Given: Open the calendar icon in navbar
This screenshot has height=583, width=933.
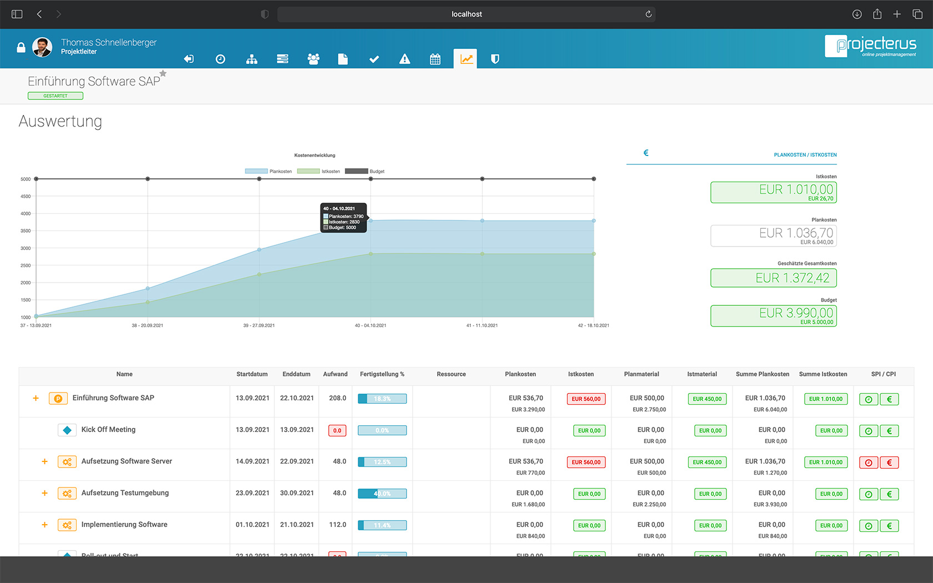Looking at the screenshot, I should [x=435, y=59].
